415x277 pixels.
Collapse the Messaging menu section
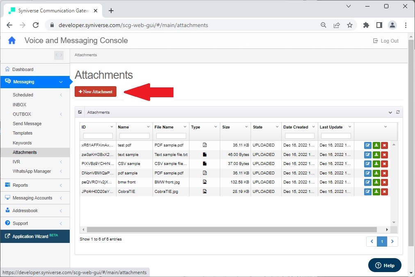point(61,82)
